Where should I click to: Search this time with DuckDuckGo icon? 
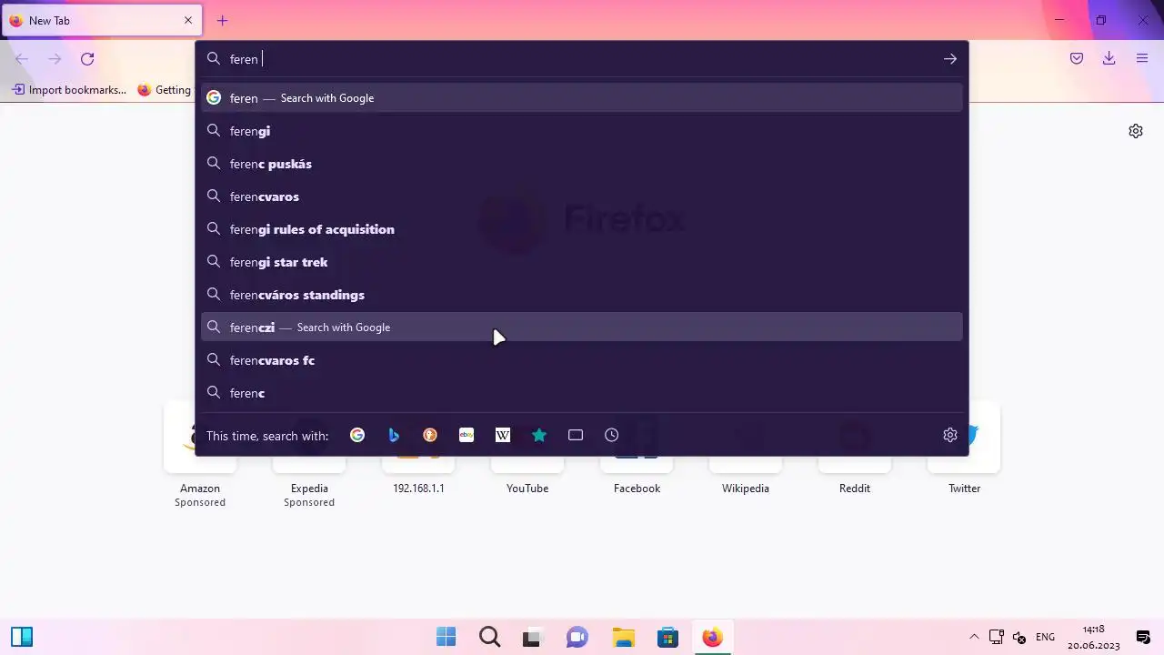point(430,436)
